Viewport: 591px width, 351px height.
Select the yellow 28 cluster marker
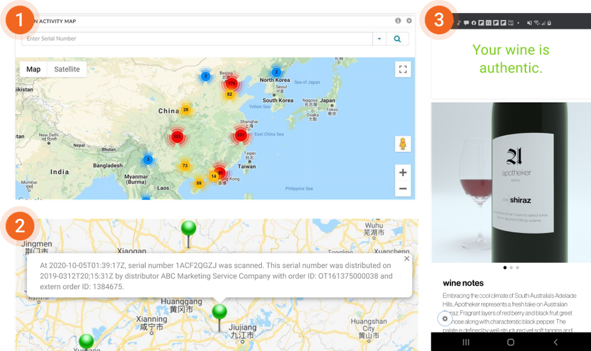coord(186,110)
